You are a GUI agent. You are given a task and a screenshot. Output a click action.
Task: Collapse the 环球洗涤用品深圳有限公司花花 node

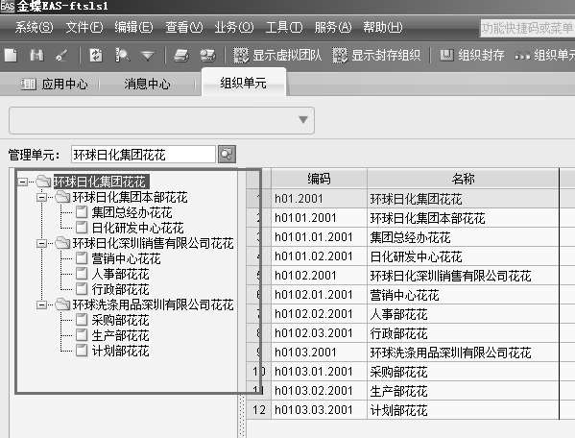(x=42, y=304)
